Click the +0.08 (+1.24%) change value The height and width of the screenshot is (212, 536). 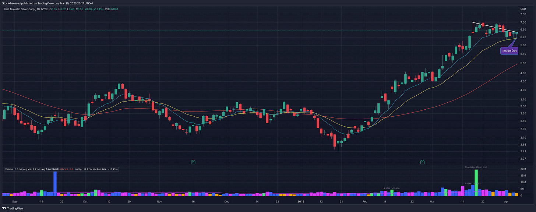click(94, 9)
